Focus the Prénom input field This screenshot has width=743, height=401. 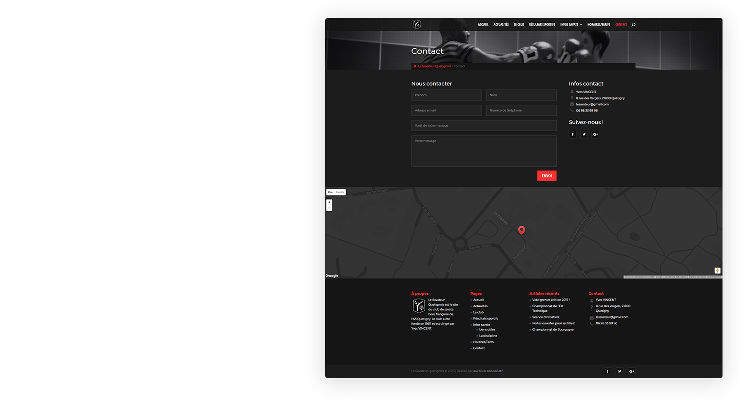tap(447, 95)
